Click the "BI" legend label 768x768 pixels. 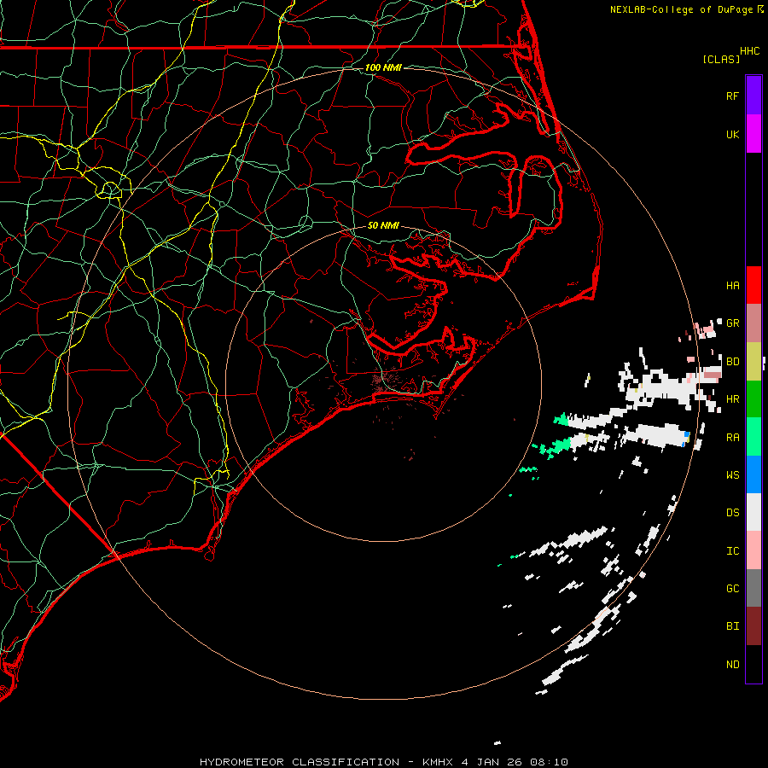point(733,626)
